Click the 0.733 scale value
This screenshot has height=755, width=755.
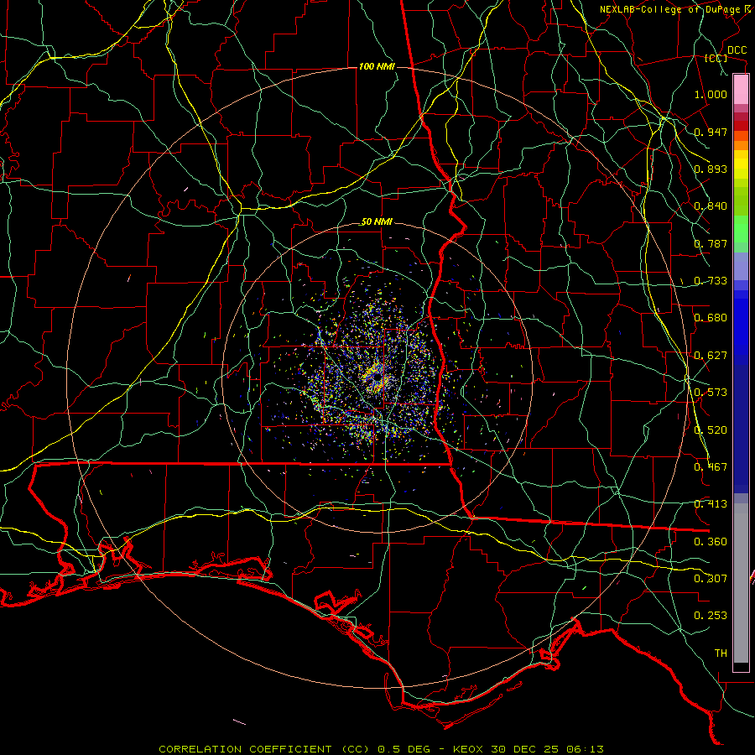pyautogui.click(x=711, y=281)
